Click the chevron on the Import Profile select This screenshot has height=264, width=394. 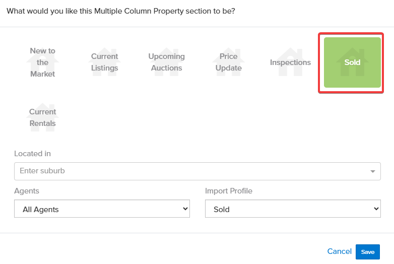click(x=375, y=209)
